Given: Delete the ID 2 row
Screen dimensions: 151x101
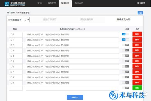Looking at the screenshot, I should click(137, 45).
